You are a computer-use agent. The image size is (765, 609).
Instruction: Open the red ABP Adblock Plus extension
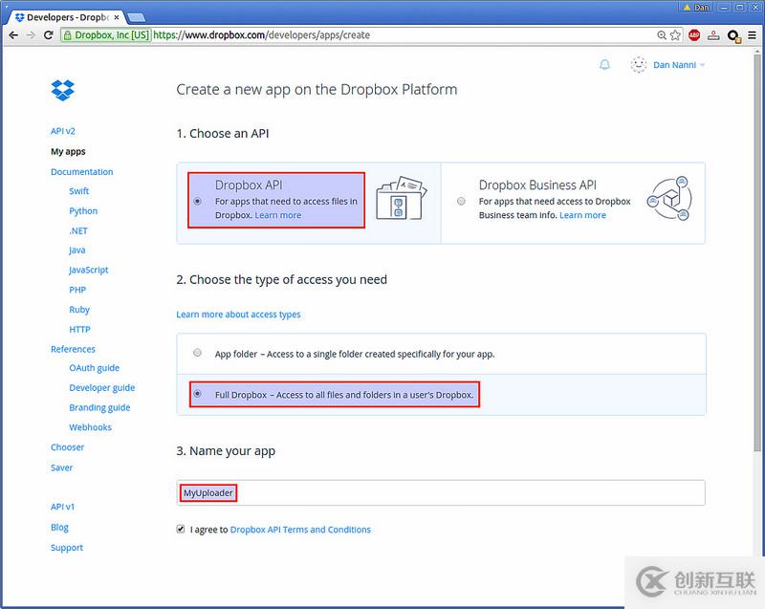(x=694, y=35)
